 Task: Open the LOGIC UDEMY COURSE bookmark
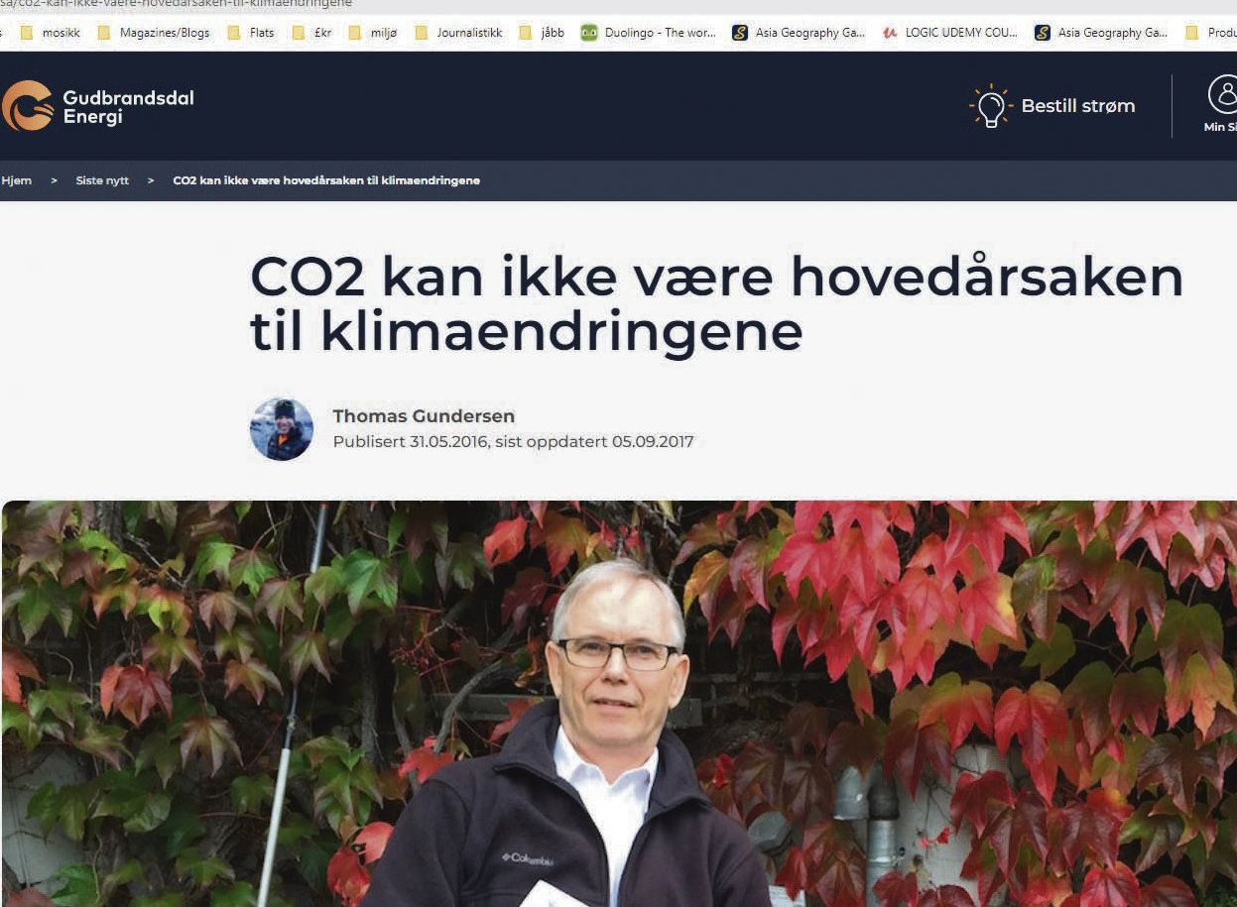pyautogui.click(x=949, y=33)
